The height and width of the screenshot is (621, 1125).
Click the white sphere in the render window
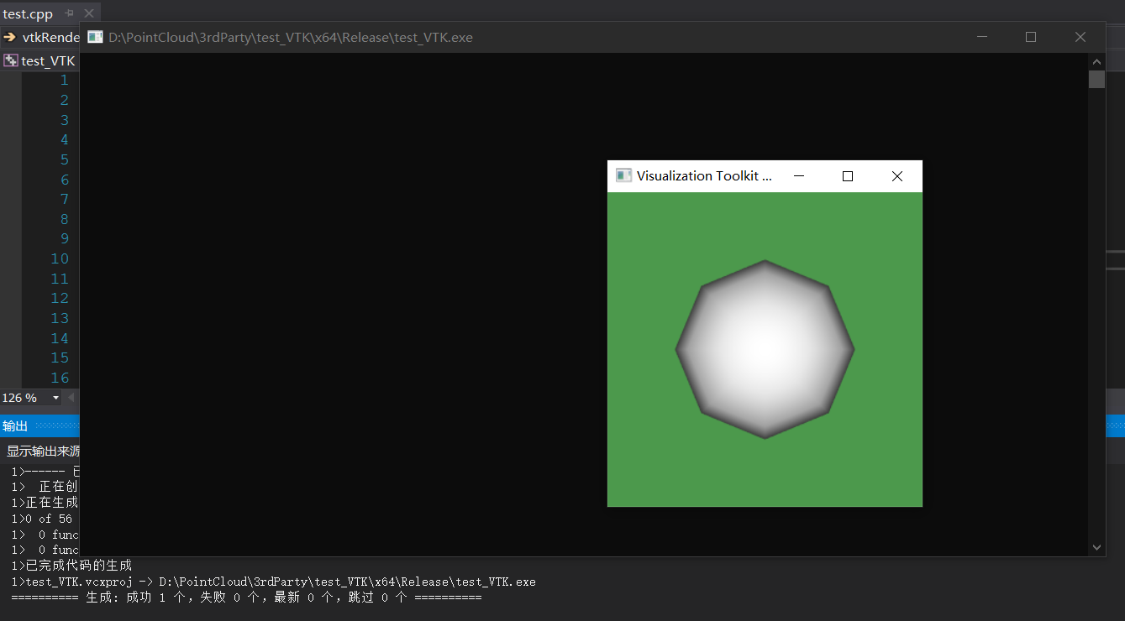pyautogui.click(x=765, y=347)
